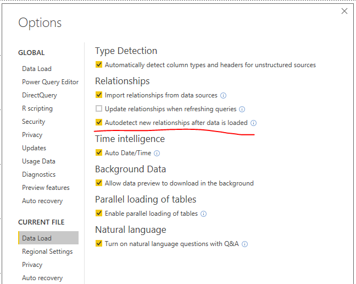Show info for Update relationships when refreshing
The image size is (356, 284).
coord(242,110)
